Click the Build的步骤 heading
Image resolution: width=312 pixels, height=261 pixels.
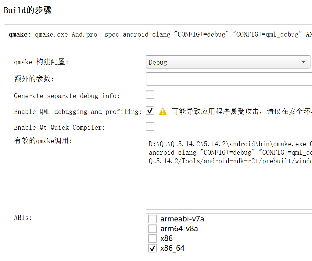[28, 10]
